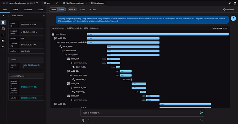Start a New Session

tap(98, 3)
